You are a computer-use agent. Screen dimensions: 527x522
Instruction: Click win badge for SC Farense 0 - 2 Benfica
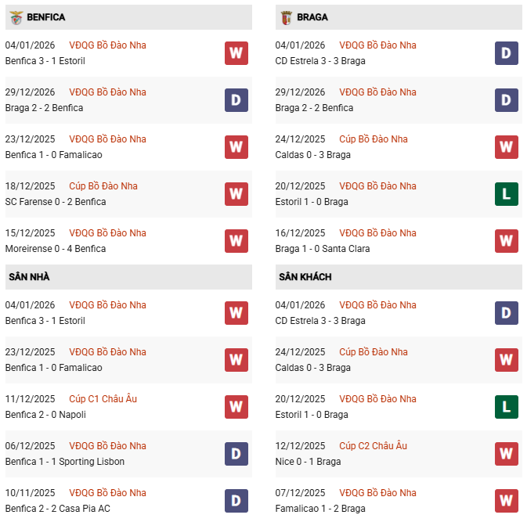[x=236, y=194]
